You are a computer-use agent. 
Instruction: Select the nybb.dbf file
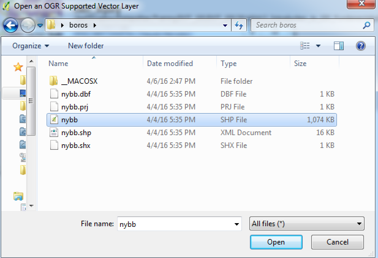[x=76, y=94]
